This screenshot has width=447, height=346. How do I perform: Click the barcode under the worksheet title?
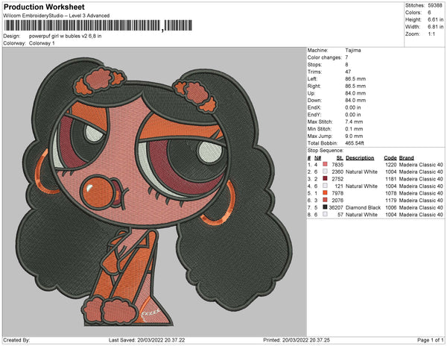click(x=98, y=25)
